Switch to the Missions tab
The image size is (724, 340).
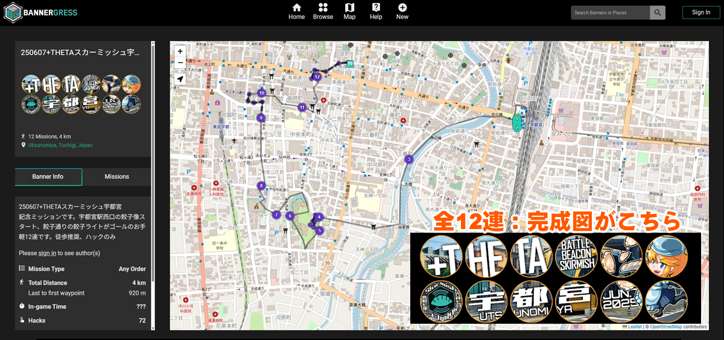pyautogui.click(x=116, y=177)
